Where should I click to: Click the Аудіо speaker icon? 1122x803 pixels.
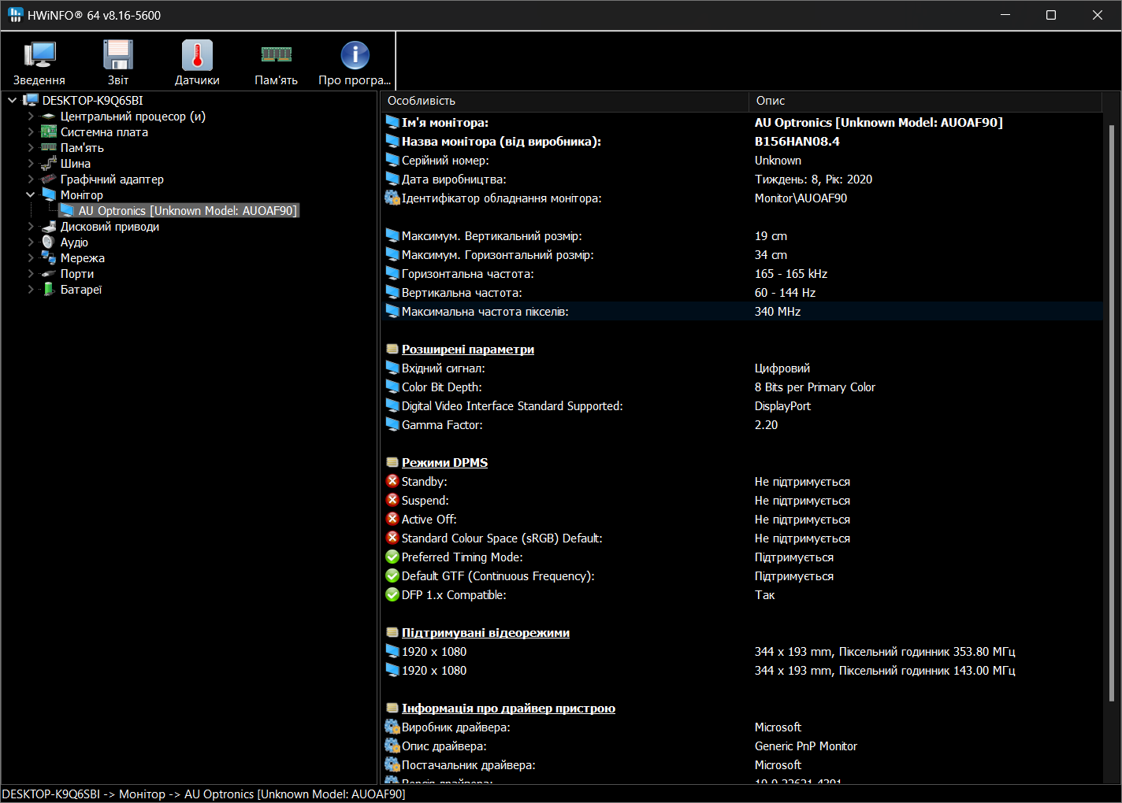point(49,242)
